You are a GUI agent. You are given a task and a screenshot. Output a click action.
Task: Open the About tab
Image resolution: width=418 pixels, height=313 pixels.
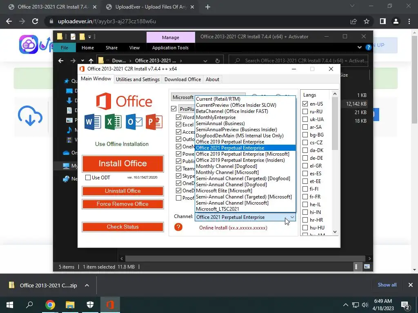pos(212,79)
